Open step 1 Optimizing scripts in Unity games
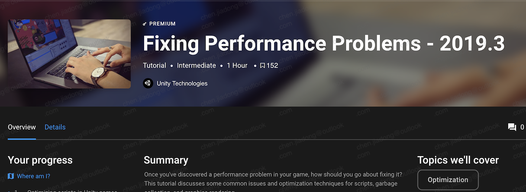Image resolution: width=526 pixels, height=192 pixels. [x=72, y=191]
